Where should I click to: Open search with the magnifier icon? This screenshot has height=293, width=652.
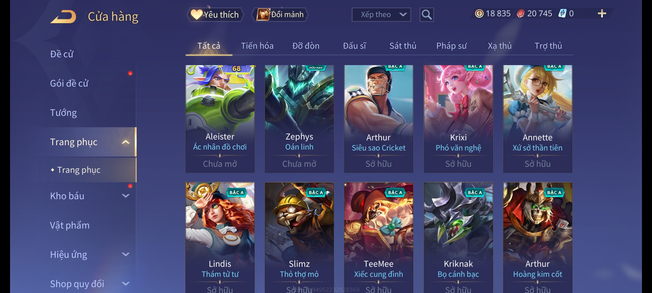tap(427, 15)
